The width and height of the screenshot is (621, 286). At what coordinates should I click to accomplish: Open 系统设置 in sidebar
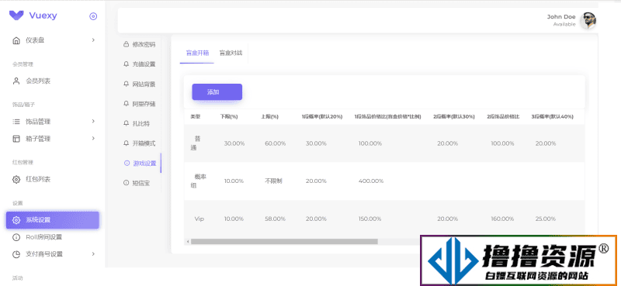click(x=52, y=220)
